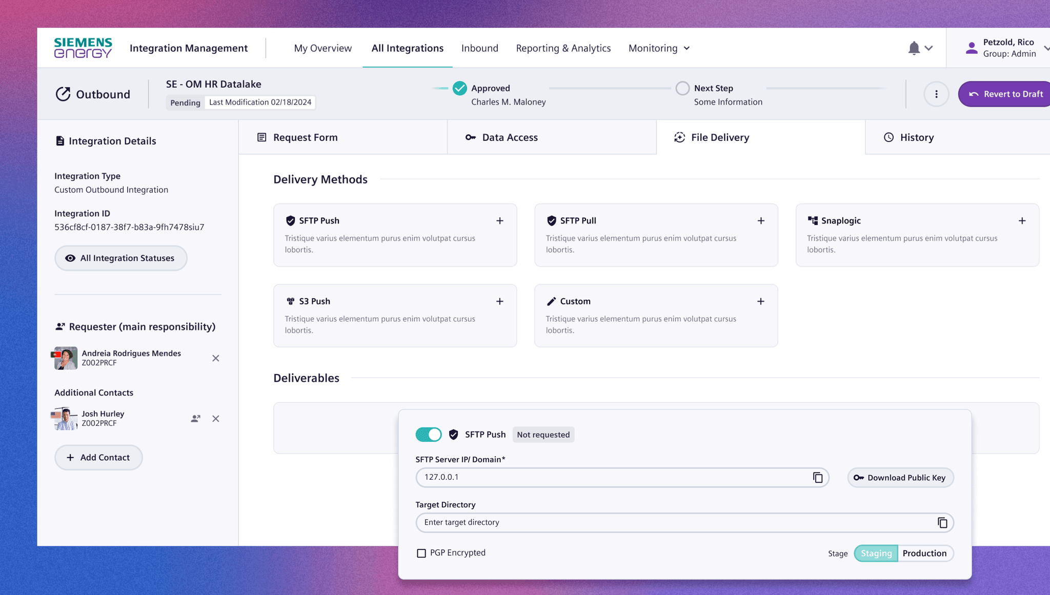Add the SFTP Pull delivery method
Screen dimensions: 1050x595
click(761, 221)
